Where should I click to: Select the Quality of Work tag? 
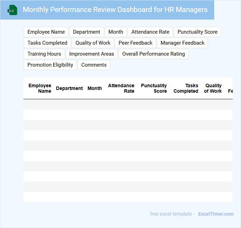93,43
